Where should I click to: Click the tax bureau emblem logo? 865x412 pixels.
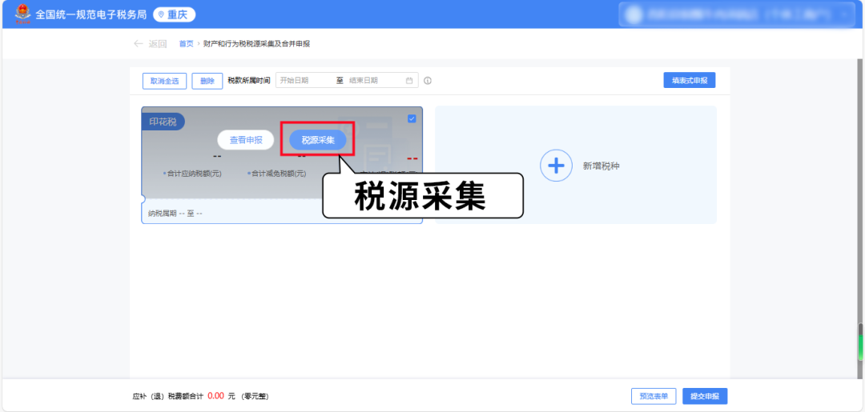tap(20, 14)
